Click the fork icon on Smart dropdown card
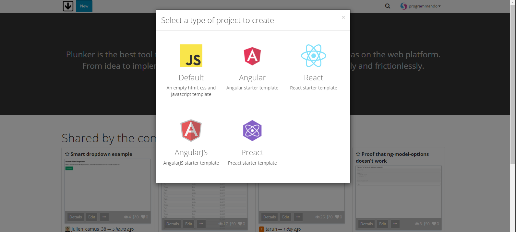Screen dimensions: 516x232 134,217
